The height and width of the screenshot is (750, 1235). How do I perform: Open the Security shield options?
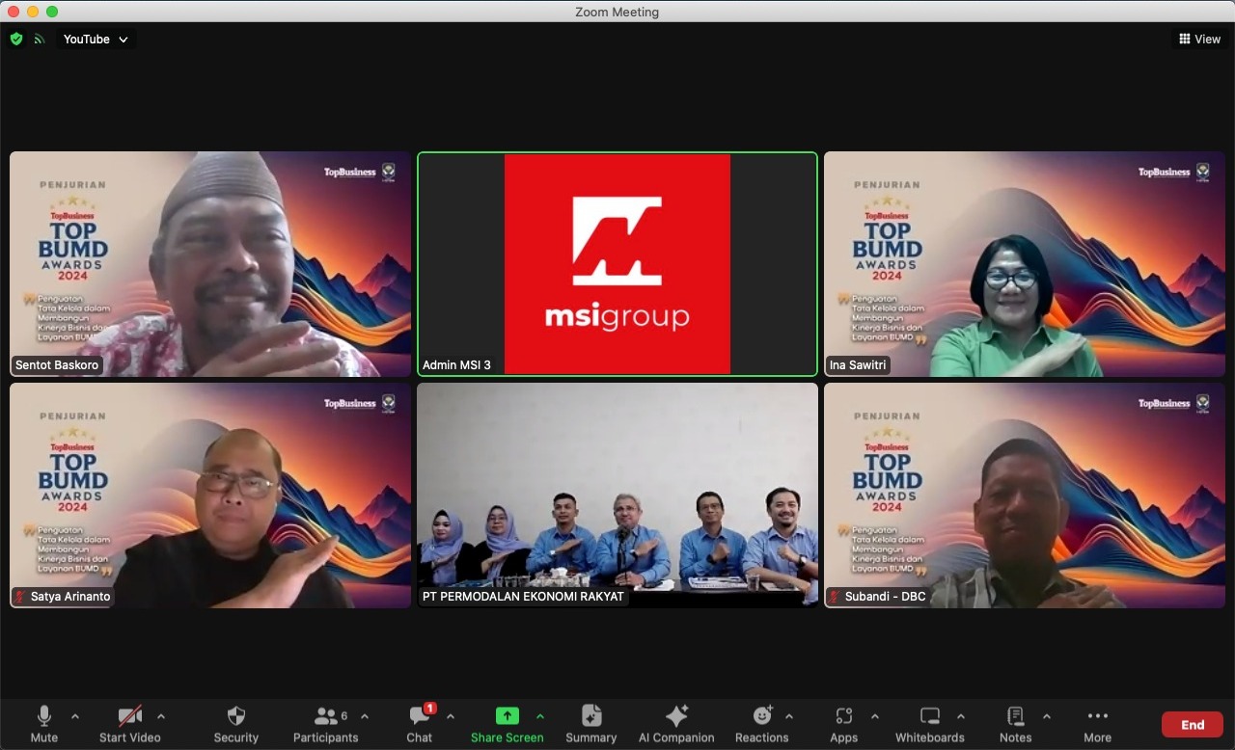click(x=236, y=724)
